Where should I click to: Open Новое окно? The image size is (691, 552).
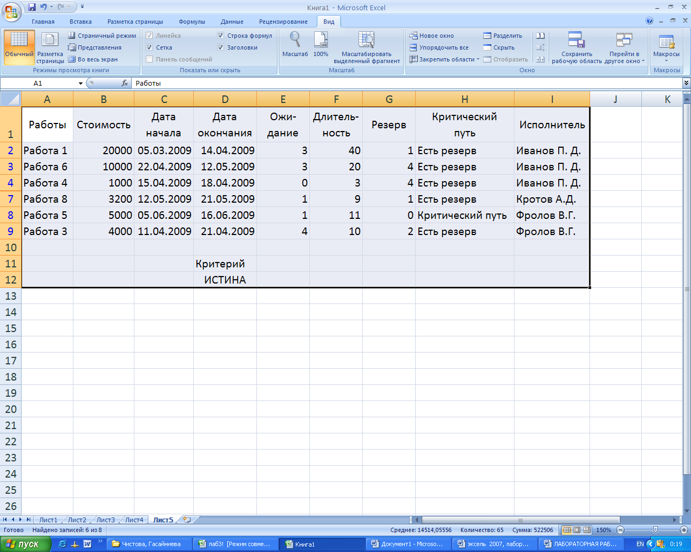click(431, 36)
